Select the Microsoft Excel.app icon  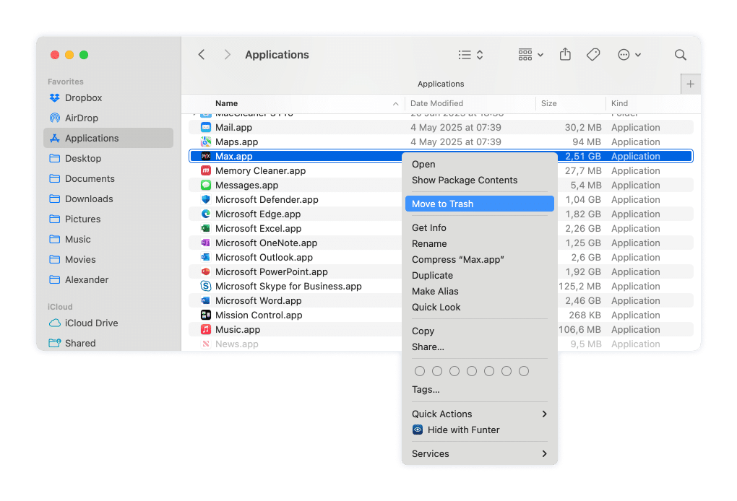206,229
